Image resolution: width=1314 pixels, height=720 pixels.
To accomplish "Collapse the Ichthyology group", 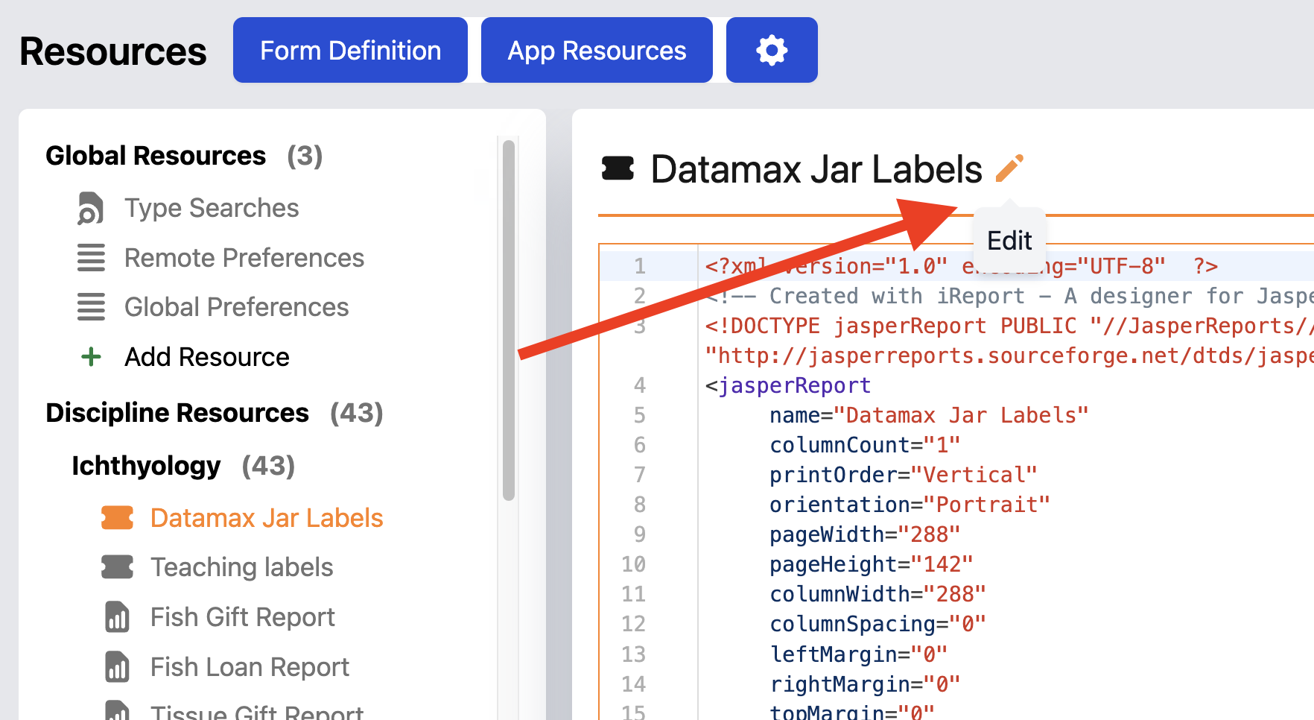I will pos(146,466).
